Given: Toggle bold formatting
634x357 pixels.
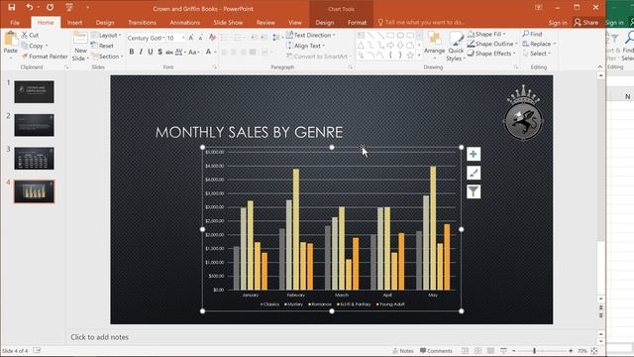Looking at the screenshot, I should pos(132,52).
